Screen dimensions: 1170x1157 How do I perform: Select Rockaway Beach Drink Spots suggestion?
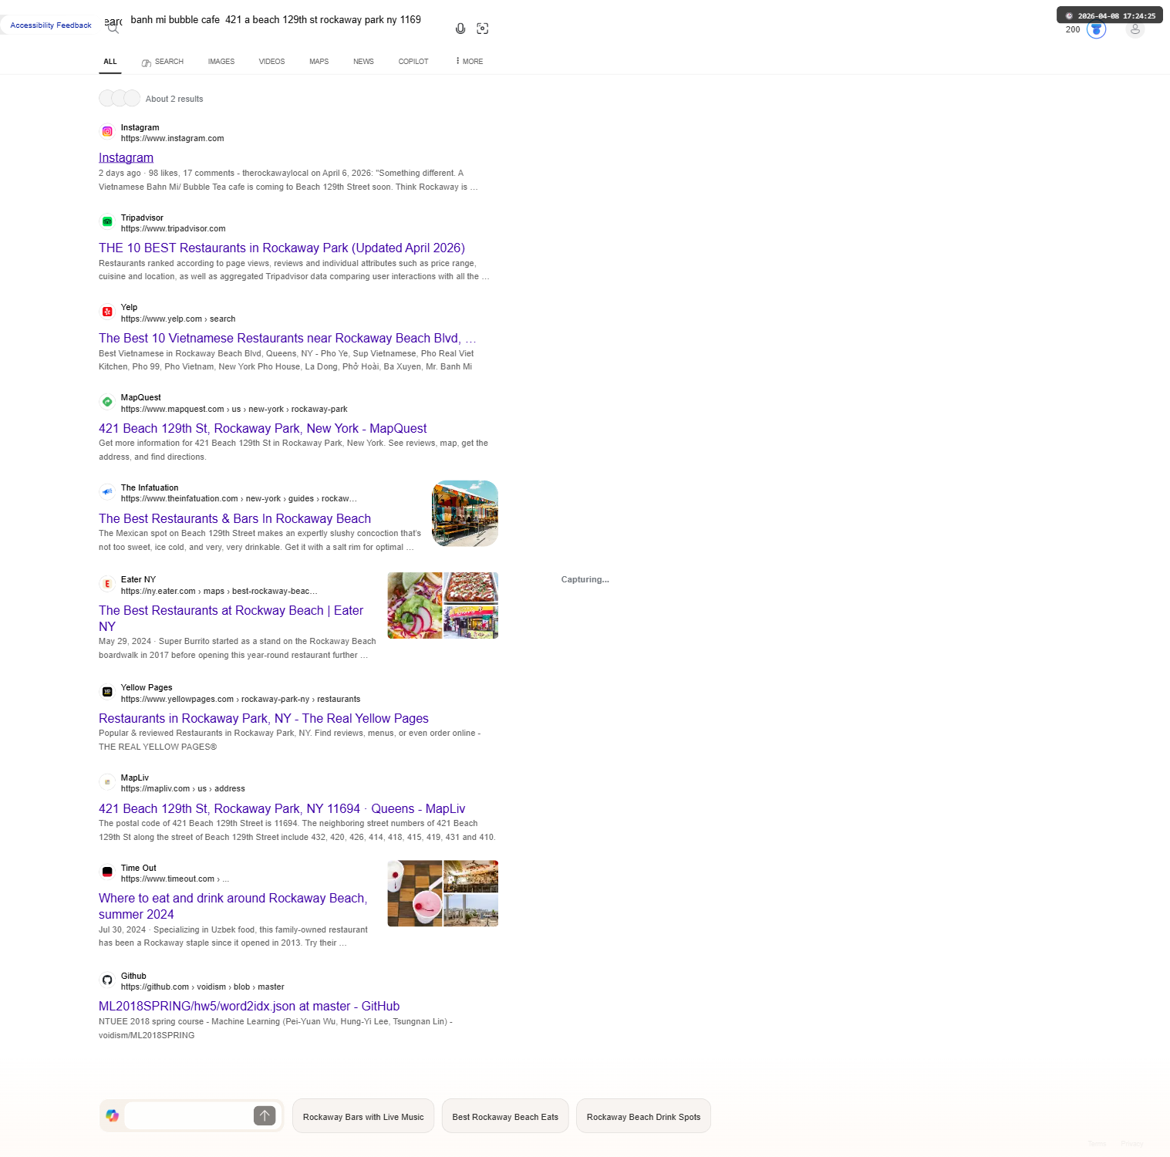[643, 1116]
